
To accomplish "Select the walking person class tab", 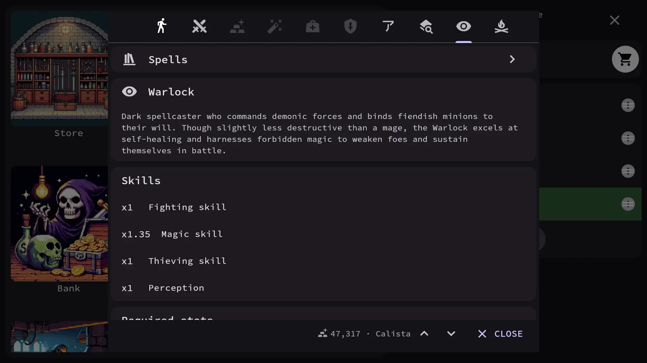I will [x=162, y=26].
